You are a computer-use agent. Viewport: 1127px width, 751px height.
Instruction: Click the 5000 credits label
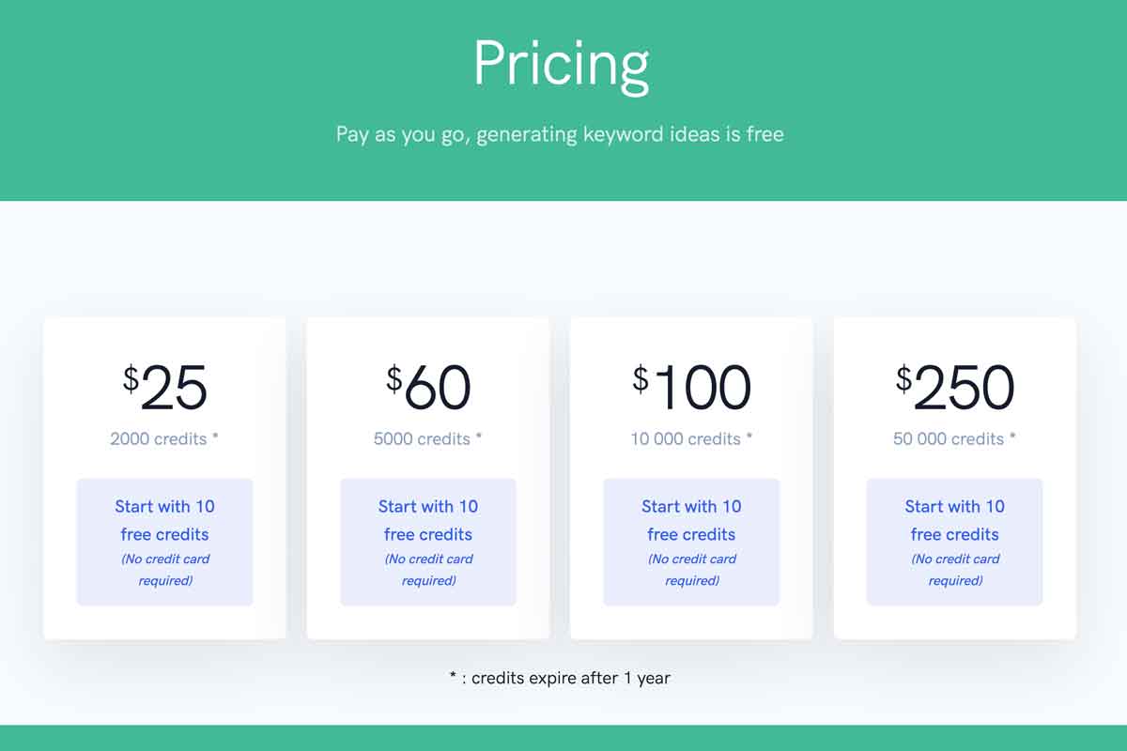[x=428, y=438]
